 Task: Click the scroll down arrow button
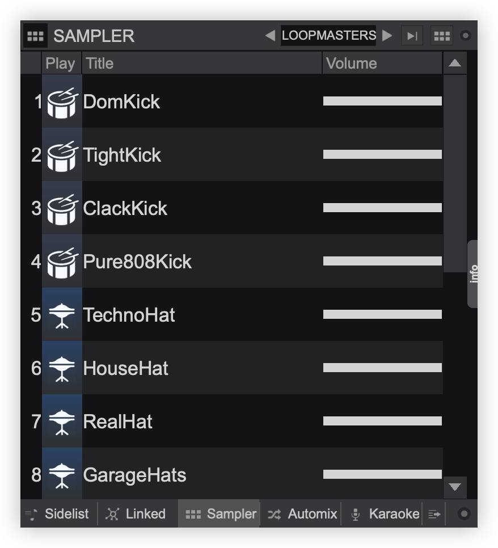click(x=454, y=487)
